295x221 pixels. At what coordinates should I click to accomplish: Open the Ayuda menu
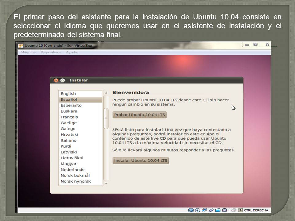[72, 52]
